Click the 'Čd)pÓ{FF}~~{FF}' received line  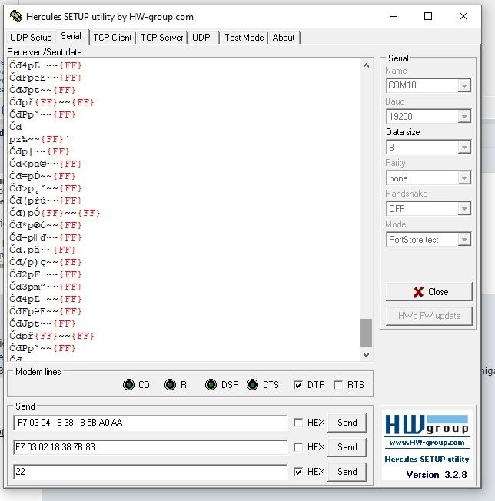tap(55, 213)
